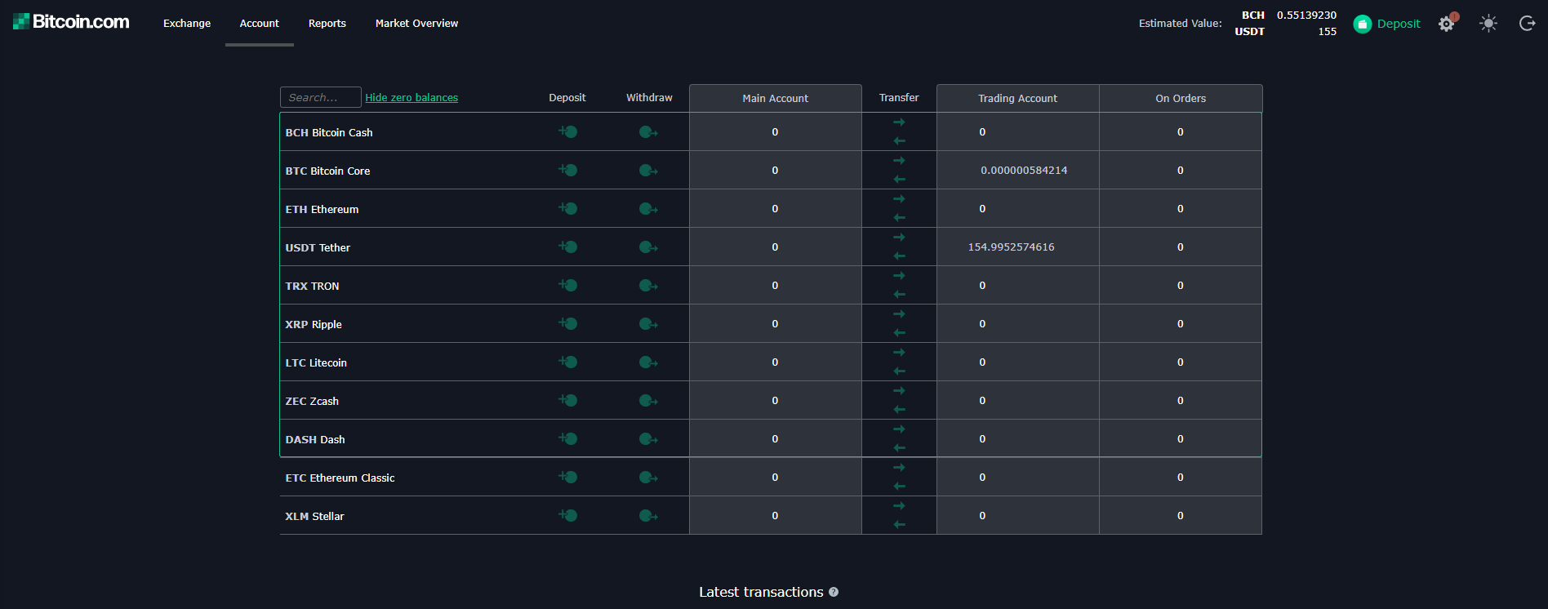Select the ETC Ethereum Classic row label
1548x609 pixels.
pos(340,478)
